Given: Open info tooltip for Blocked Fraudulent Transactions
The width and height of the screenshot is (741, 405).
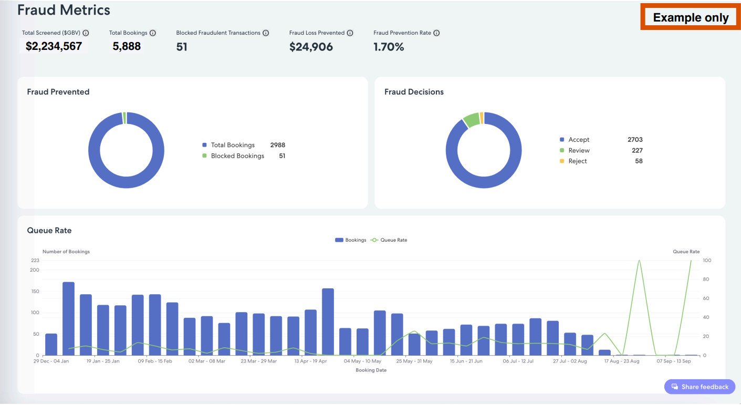Looking at the screenshot, I should point(266,33).
